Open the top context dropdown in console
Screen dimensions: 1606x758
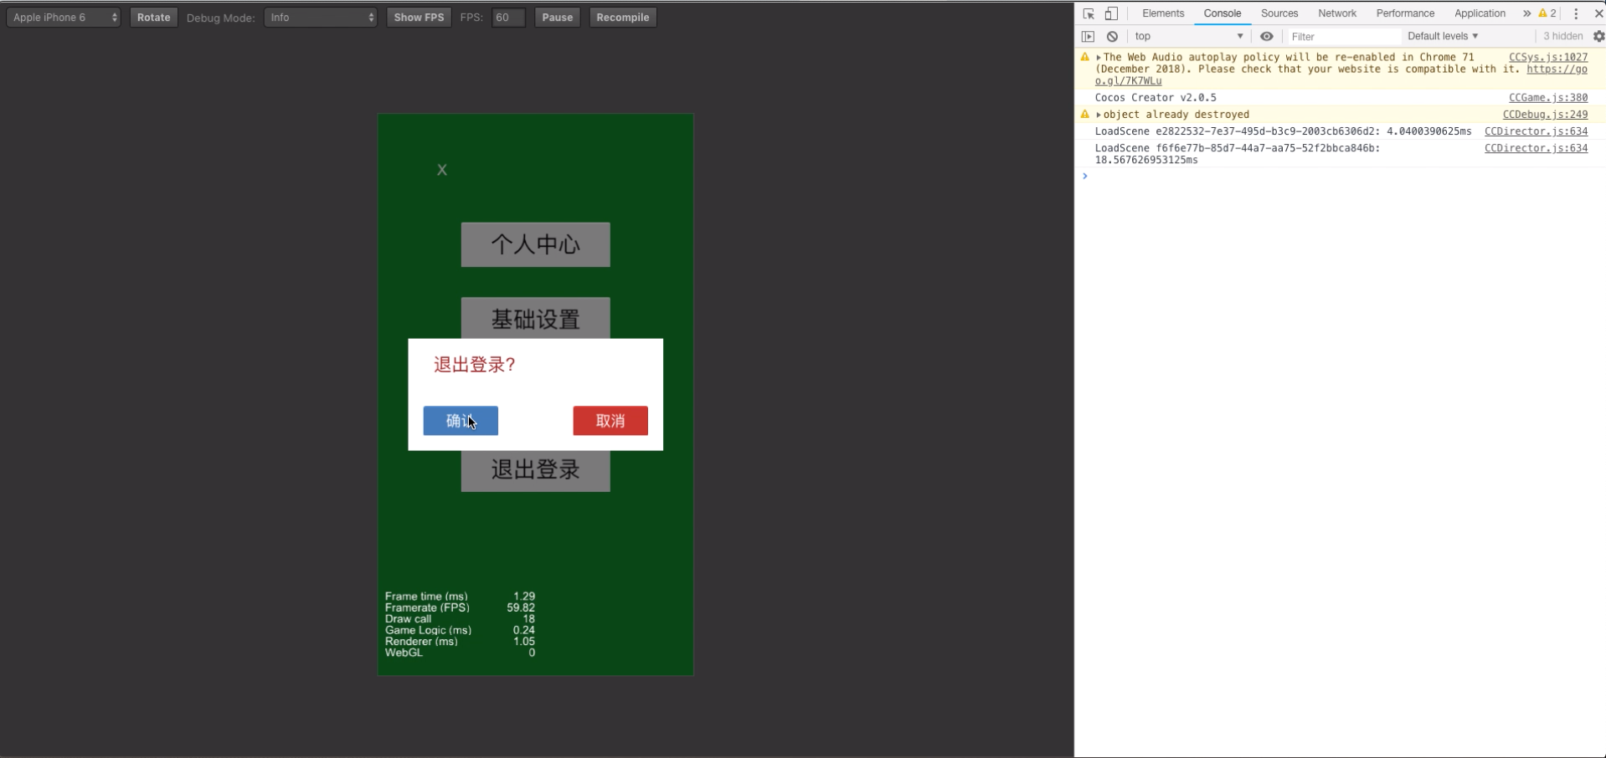pos(1189,36)
